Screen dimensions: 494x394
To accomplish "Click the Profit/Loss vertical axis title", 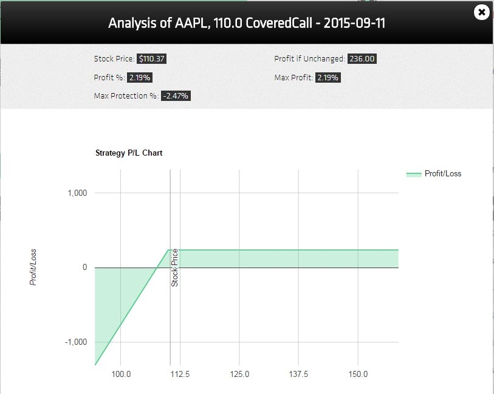I will (x=33, y=268).
